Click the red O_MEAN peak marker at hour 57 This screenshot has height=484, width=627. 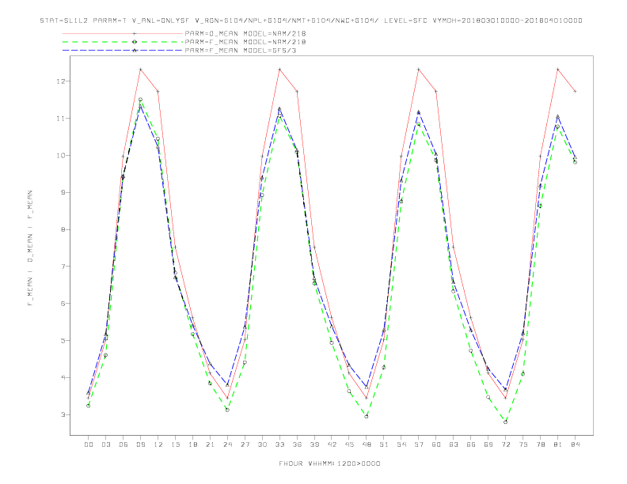tap(419, 70)
